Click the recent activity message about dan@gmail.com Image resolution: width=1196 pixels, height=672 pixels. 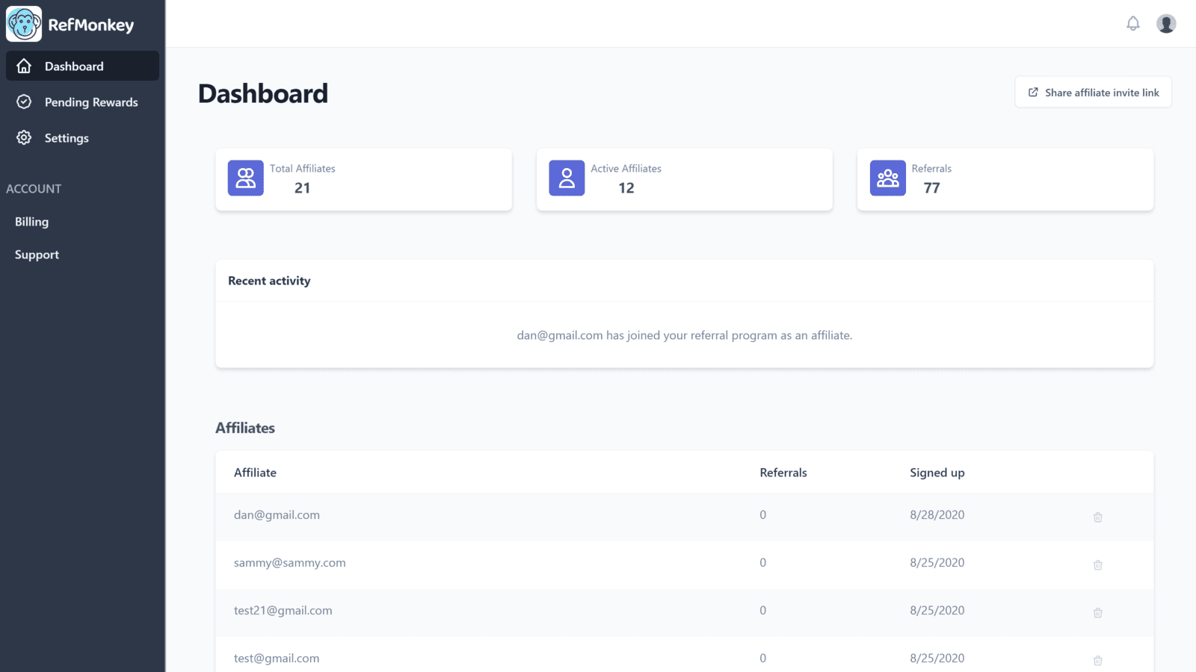[684, 335]
